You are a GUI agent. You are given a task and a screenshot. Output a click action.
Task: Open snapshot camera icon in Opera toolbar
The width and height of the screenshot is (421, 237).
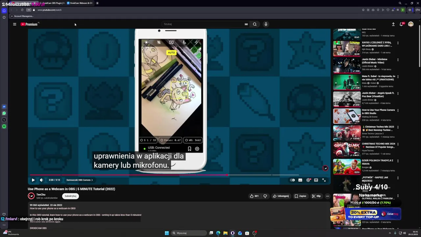pyautogui.click(x=373, y=10)
